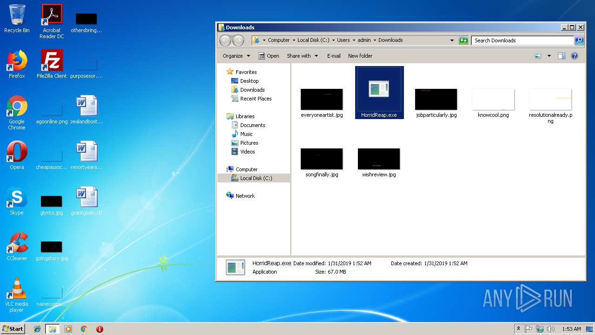Launch Opera from the desktop

(x=17, y=155)
